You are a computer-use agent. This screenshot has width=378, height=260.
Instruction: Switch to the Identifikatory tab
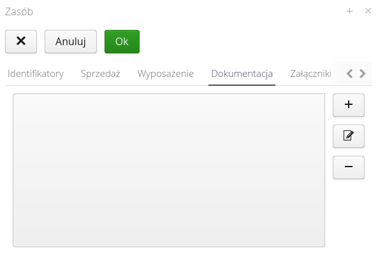[x=36, y=74]
